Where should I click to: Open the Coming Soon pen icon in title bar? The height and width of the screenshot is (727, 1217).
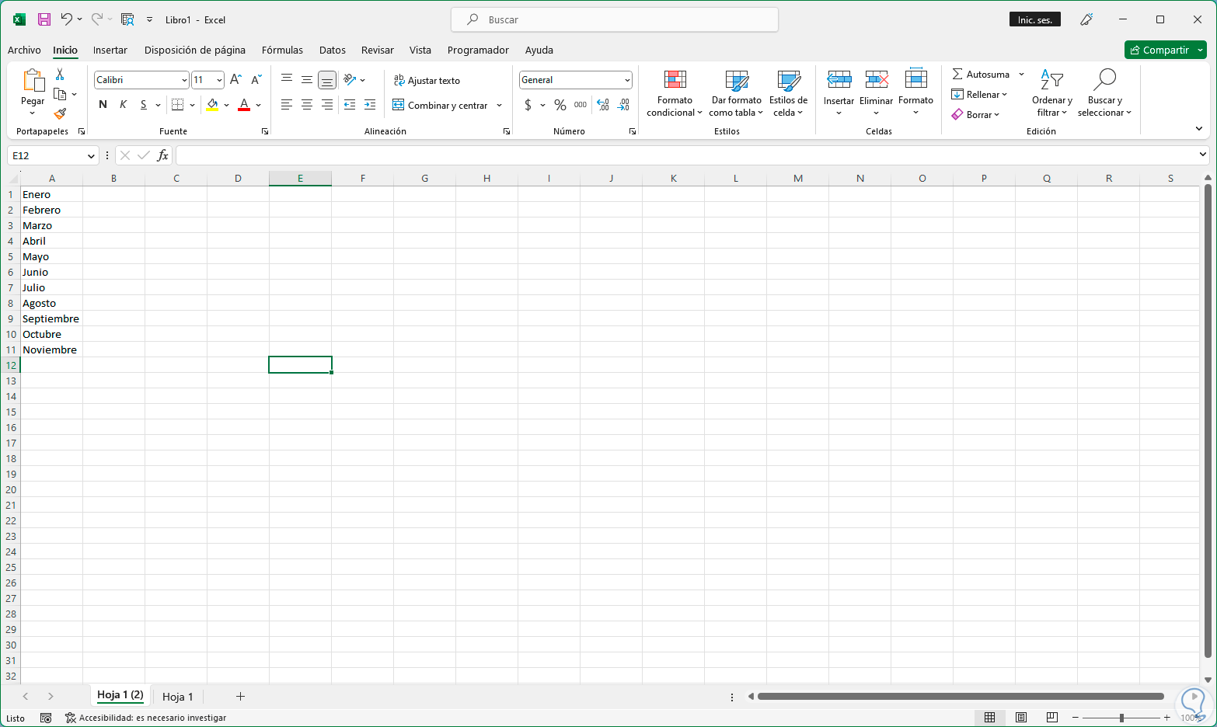(1087, 19)
